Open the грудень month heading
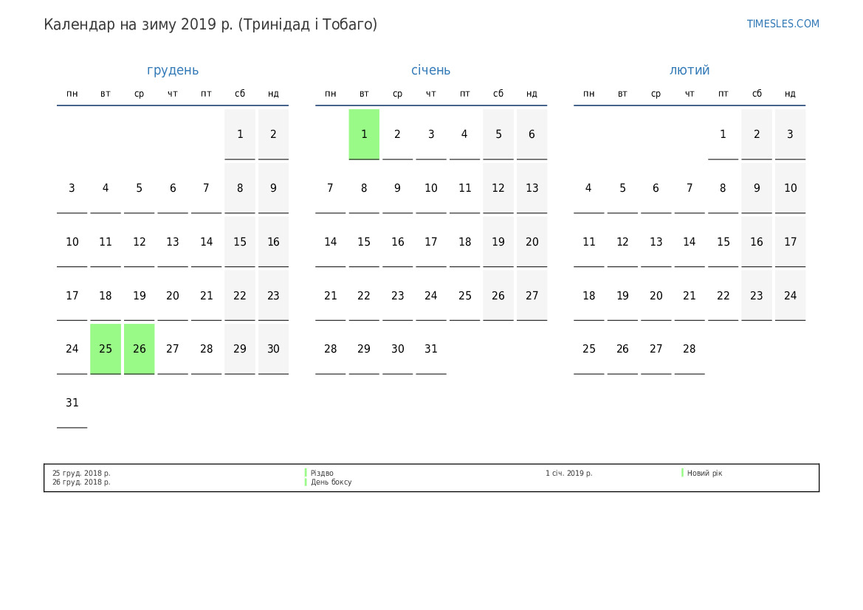This screenshot has width=863, height=610. (x=173, y=70)
